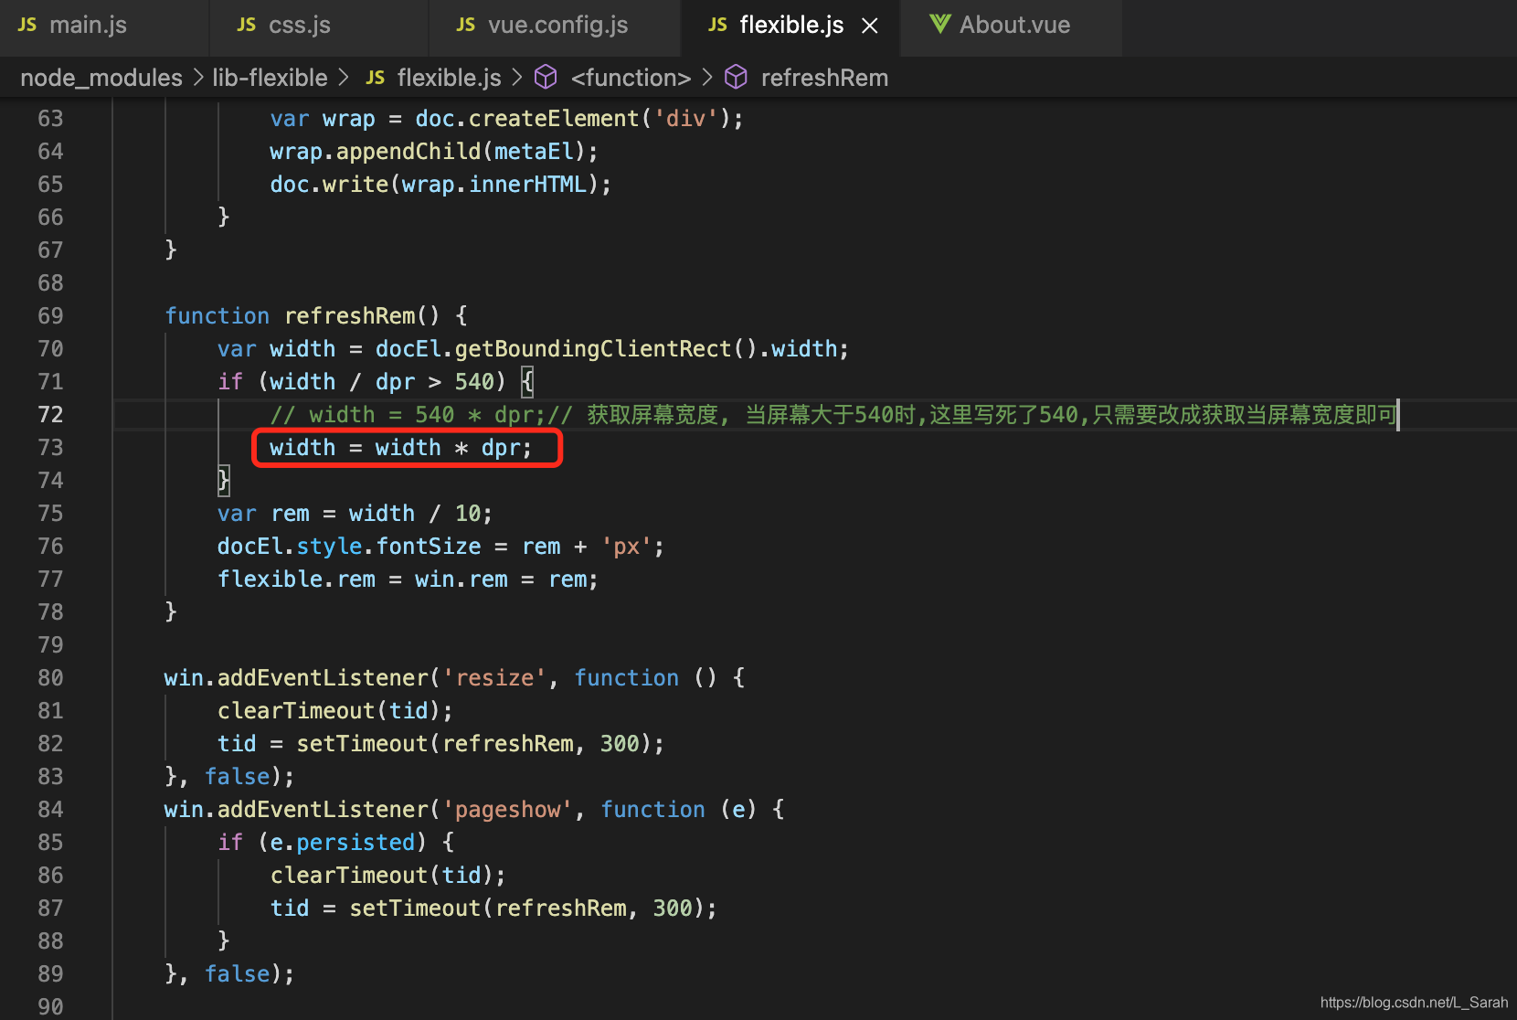The image size is (1517, 1020).
Task: Select refreshRem in the breadcrumb
Action: [824, 78]
